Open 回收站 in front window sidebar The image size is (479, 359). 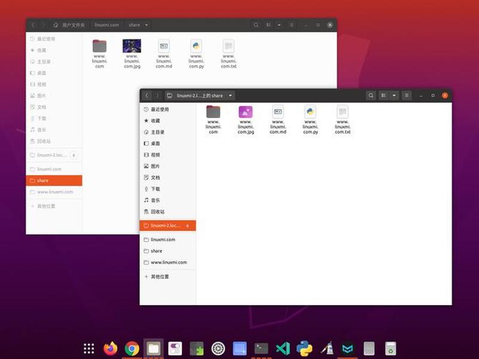pyautogui.click(x=168, y=212)
